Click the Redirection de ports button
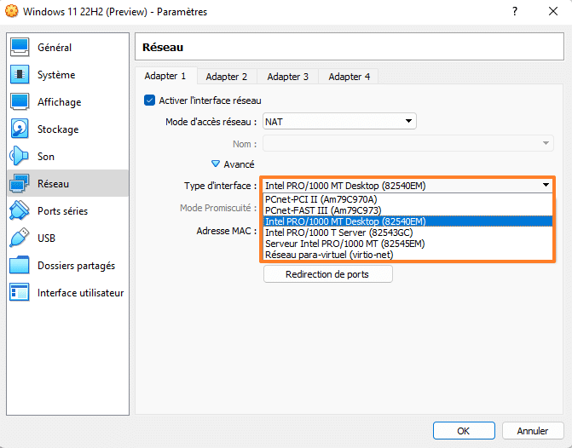The image size is (572, 448). (x=327, y=274)
